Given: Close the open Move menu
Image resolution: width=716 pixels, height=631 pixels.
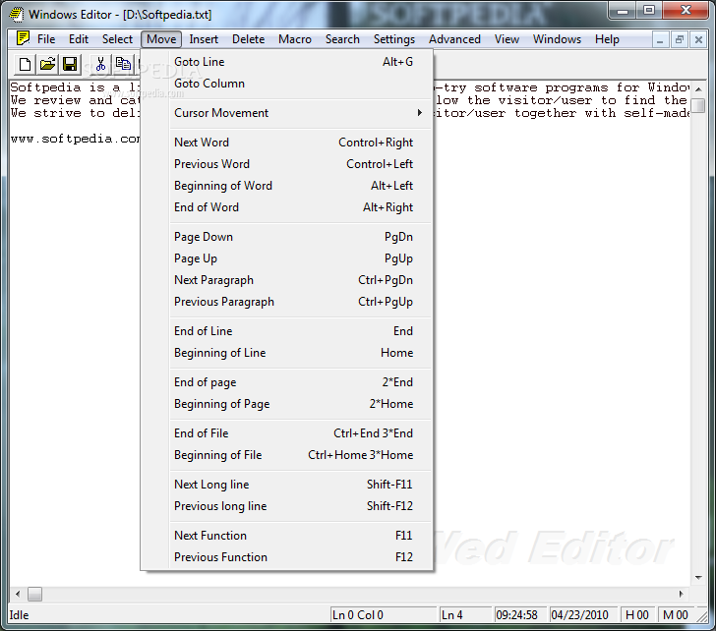Looking at the screenshot, I should tap(161, 39).
